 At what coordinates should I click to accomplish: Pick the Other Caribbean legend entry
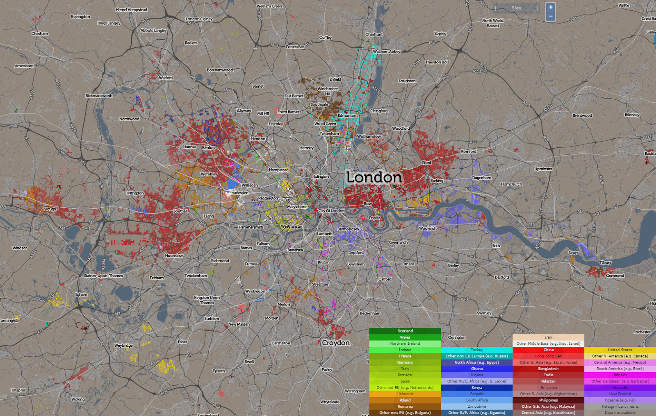click(620, 381)
